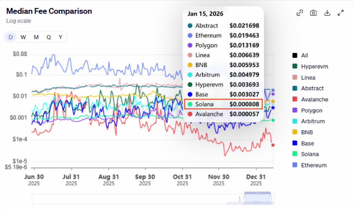Toggle the Ethereum legend entry
The height and width of the screenshot is (209, 353).
(x=313, y=165)
